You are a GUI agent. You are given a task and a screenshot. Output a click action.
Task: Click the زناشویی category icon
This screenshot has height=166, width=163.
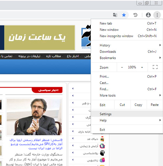click(x=102, y=160)
